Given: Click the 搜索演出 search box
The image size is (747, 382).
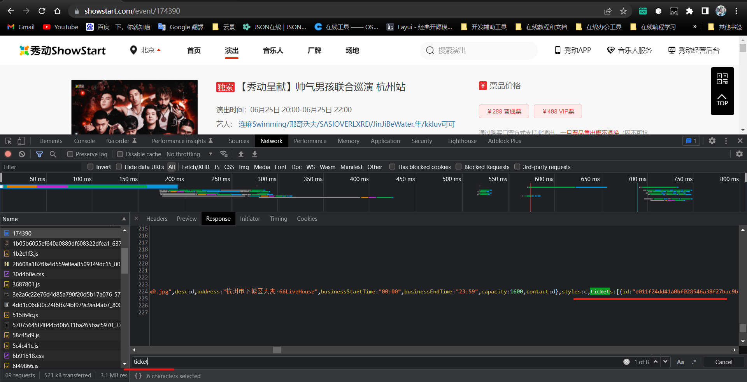Looking at the screenshot, I should pyautogui.click(x=479, y=50).
